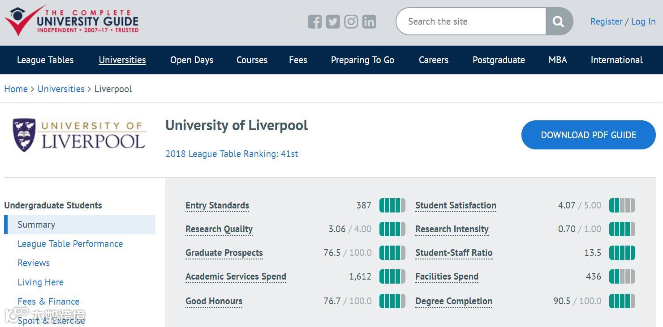Image resolution: width=663 pixels, height=327 pixels.
Task: Click the Facilities Spend metric link
Action: (x=447, y=276)
